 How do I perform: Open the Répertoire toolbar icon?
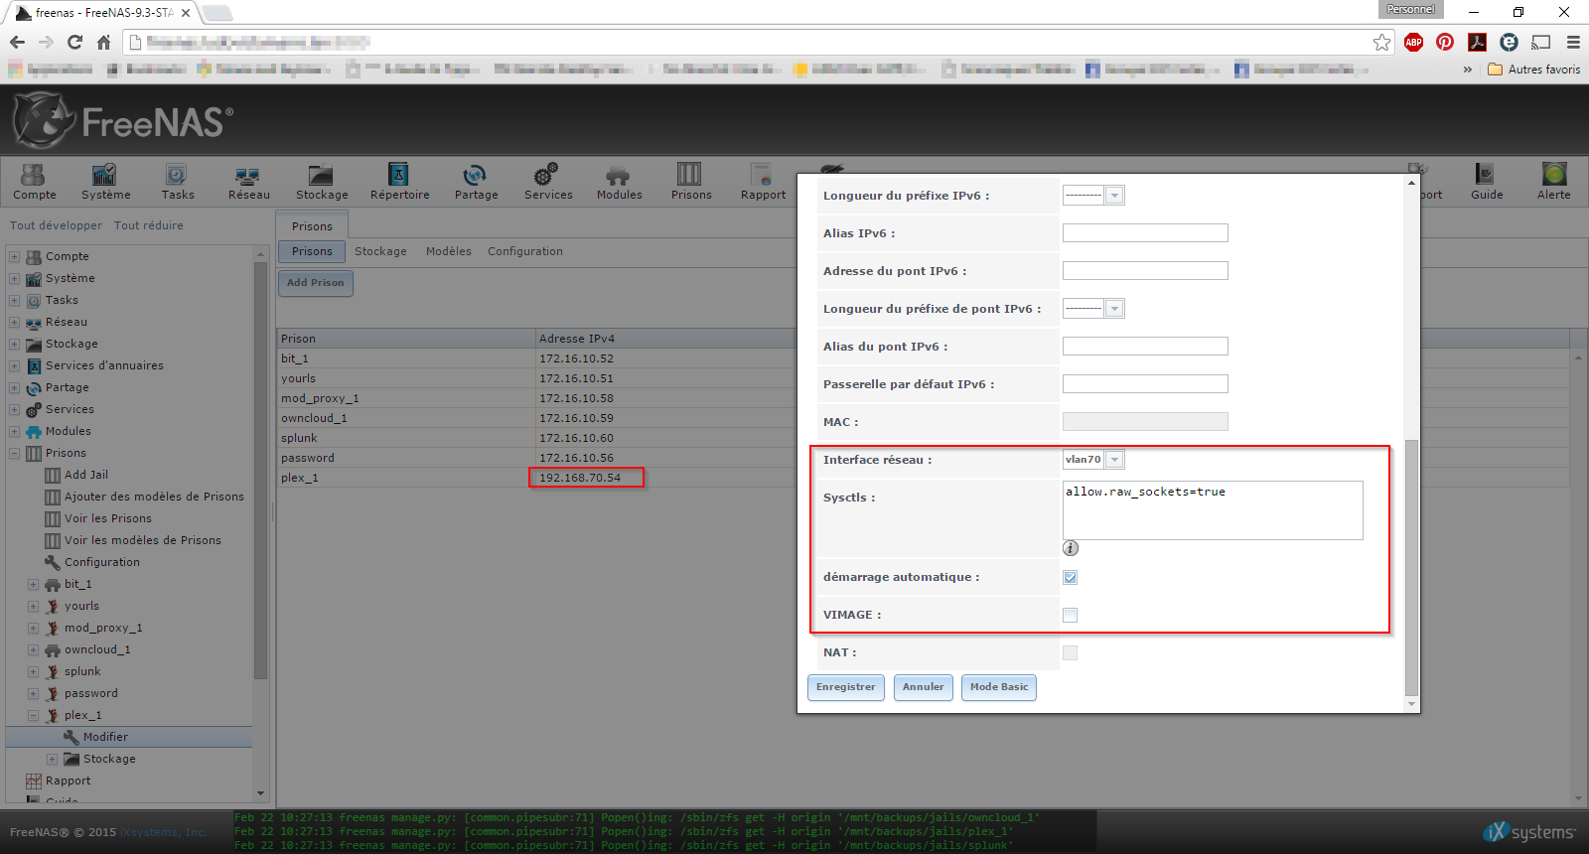(x=399, y=182)
